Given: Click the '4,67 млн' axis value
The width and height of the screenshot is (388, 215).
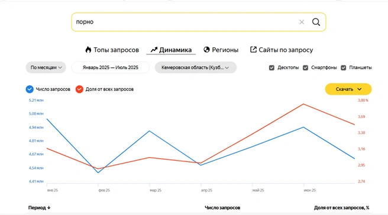Looking at the screenshot, I should (x=36, y=154).
